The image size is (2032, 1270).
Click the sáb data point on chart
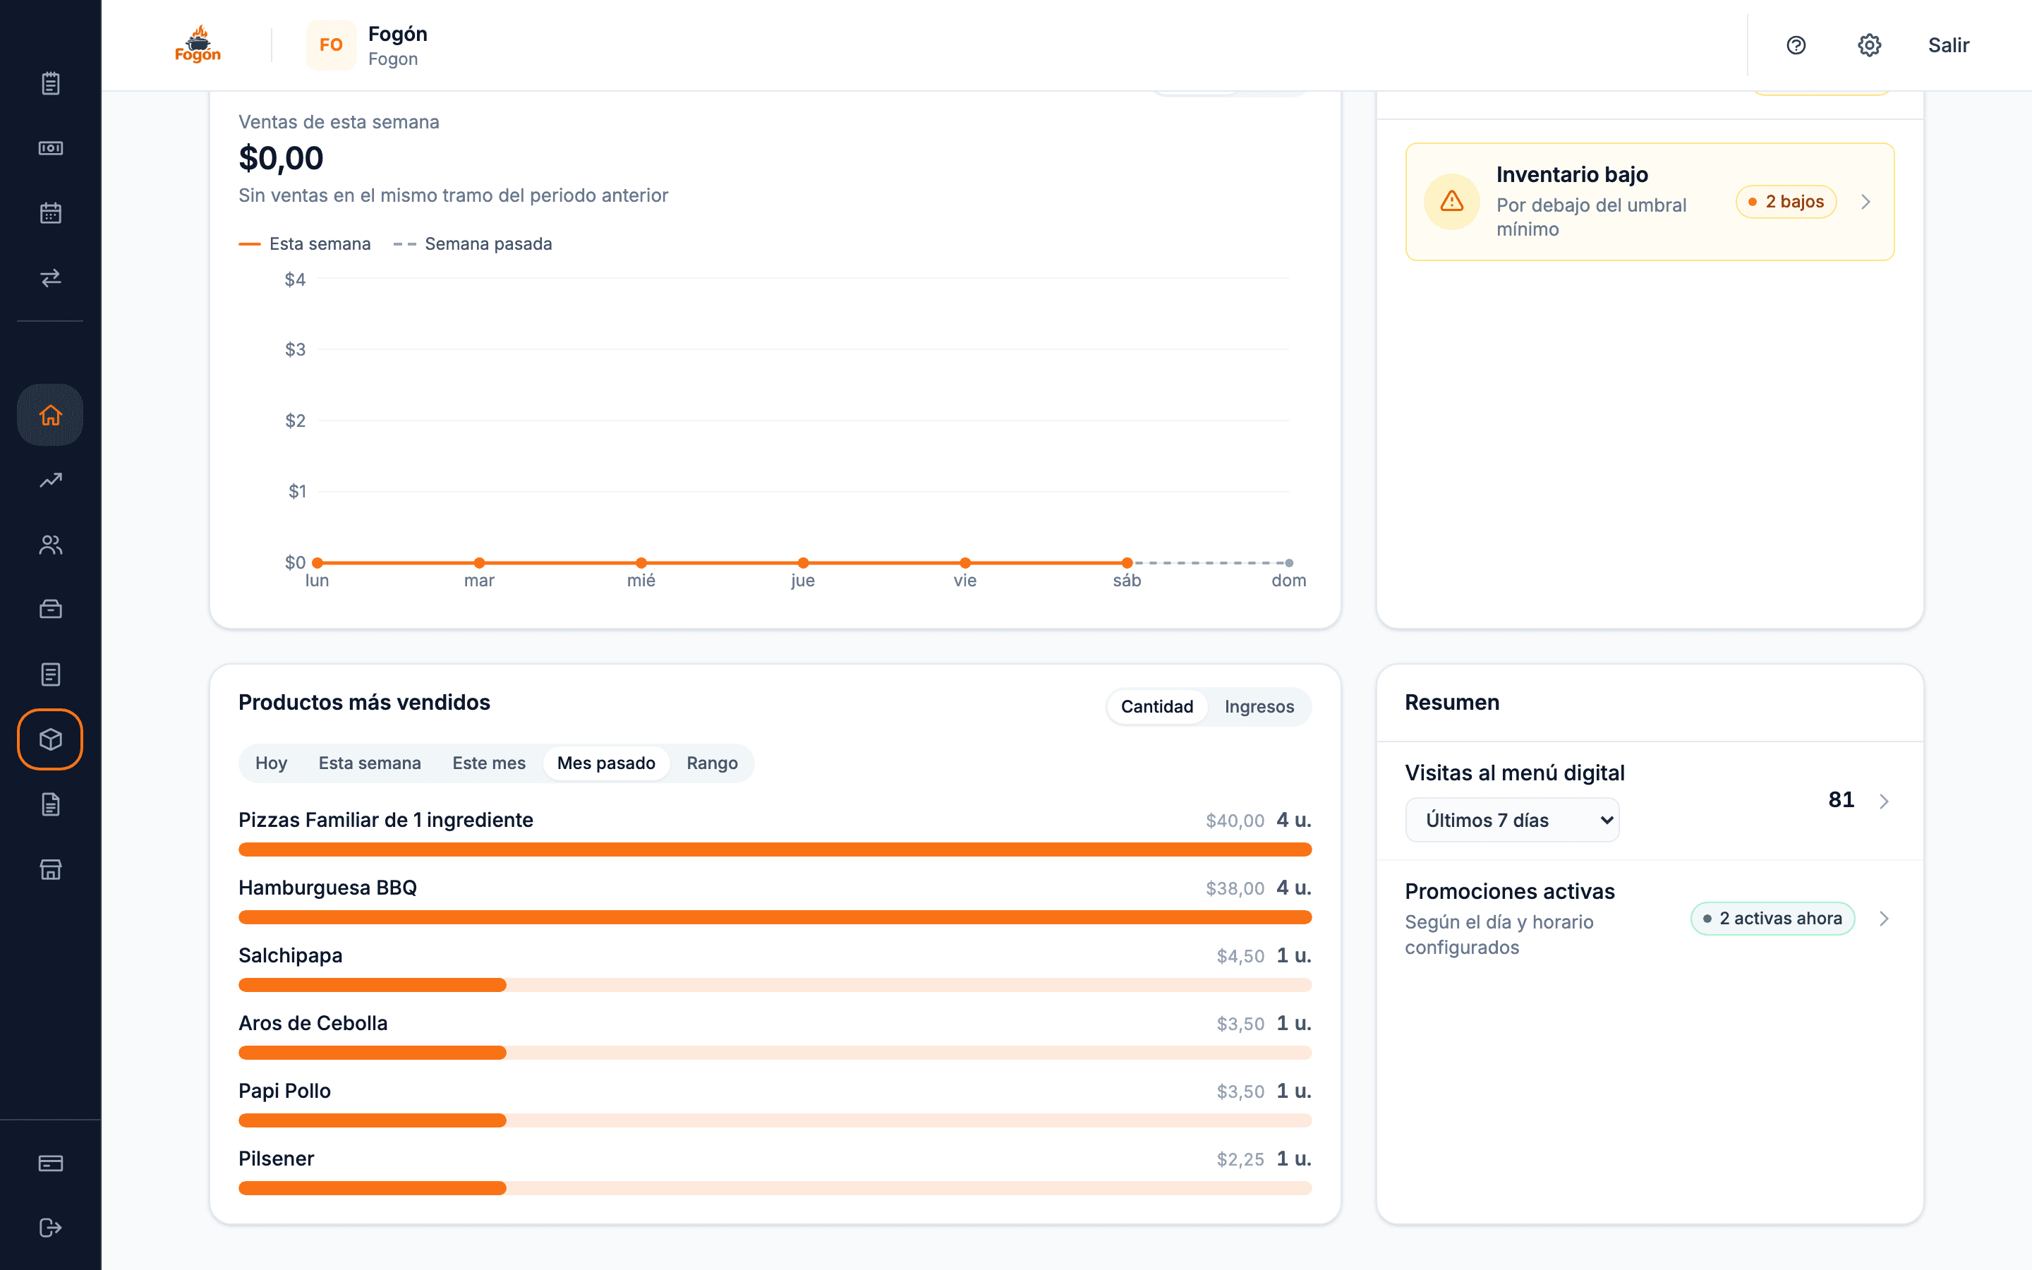click(1127, 563)
